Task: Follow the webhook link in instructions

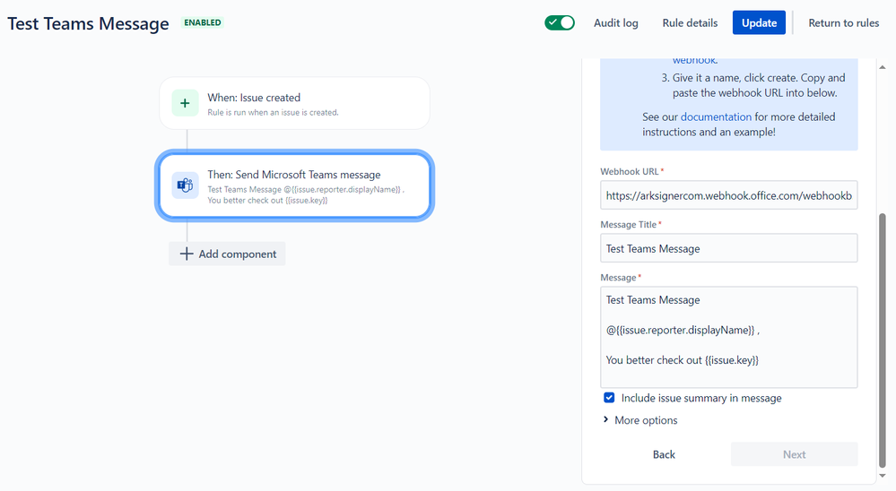Action: 694,59
